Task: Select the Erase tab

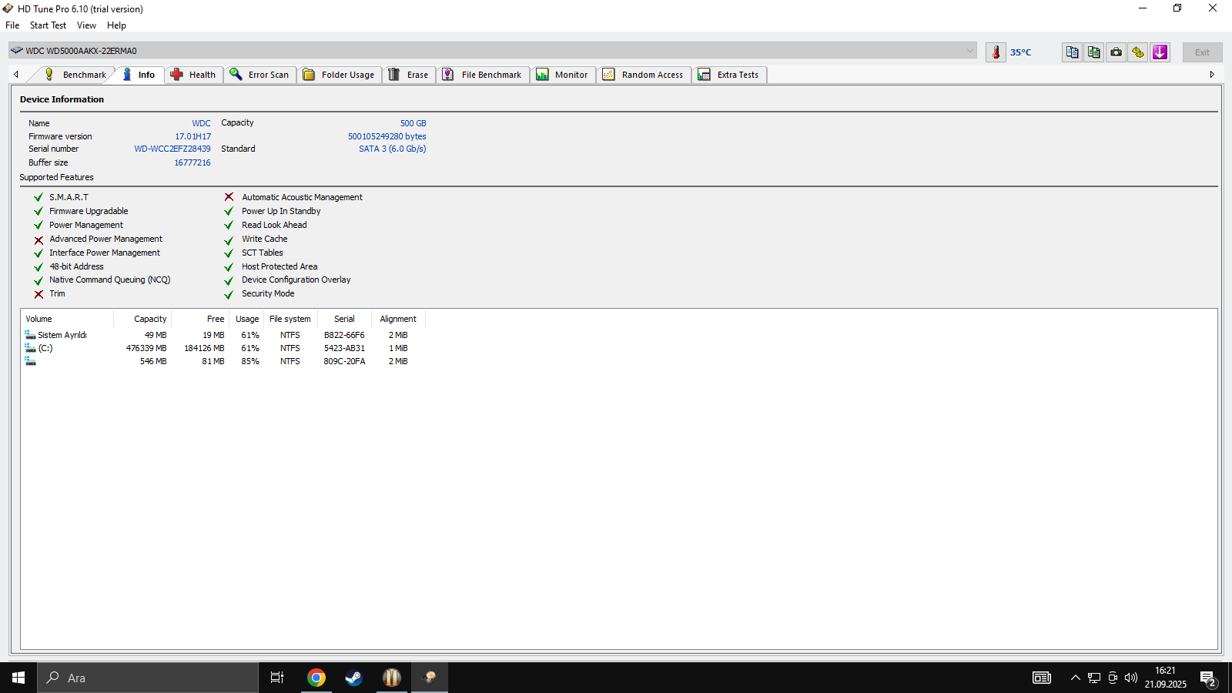Action: [409, 75]
